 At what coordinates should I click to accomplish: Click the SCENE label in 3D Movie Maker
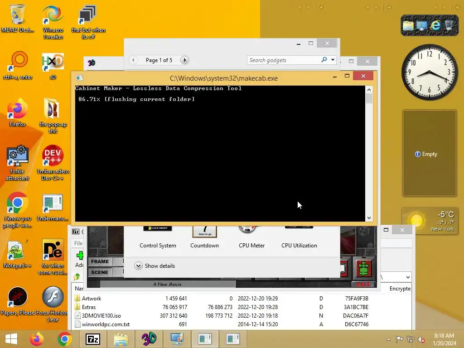100,272
